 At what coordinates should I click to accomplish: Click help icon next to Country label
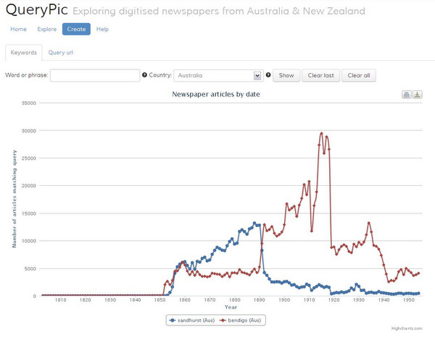pos(145,75)
